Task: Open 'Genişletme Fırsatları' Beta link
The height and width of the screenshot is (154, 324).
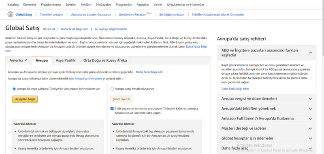Action: [x=135, y=15]
